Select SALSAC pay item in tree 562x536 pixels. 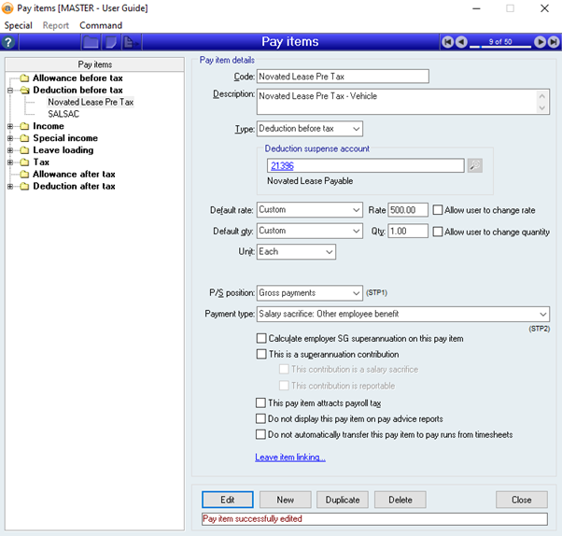coord(63,114)
